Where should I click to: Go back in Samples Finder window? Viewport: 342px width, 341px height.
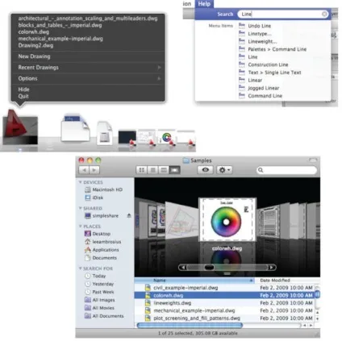click(x=84, y=170)
